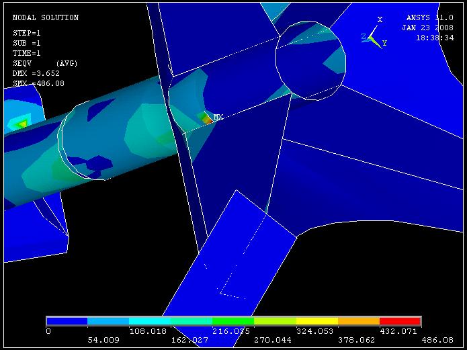467x350 pixels.
Task: Click the red segment of the legend bar
Action: click(400, 321)
